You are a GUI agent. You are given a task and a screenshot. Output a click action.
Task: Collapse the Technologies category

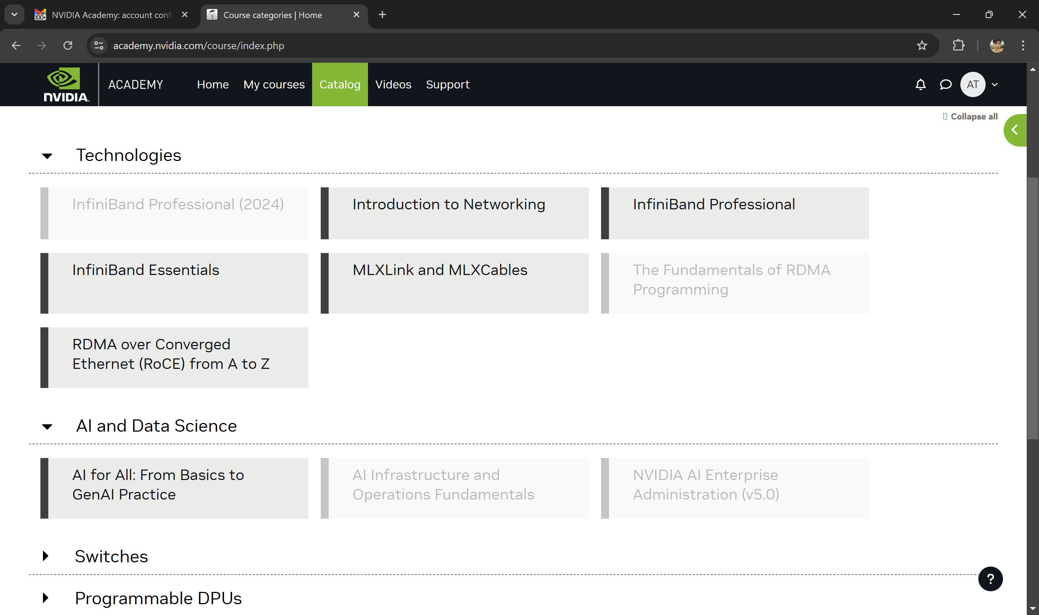pos(47,156)
